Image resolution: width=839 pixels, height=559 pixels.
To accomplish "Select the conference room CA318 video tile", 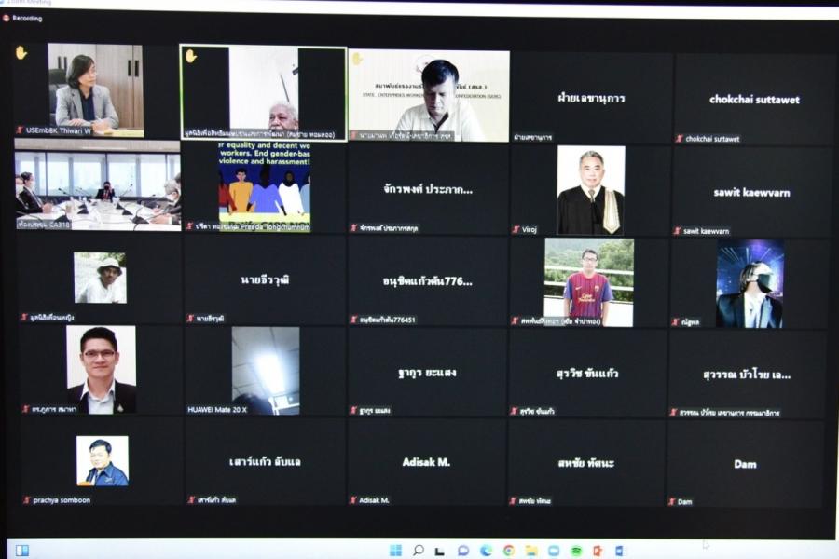I will pyautogui.click(x=98, y=185).
